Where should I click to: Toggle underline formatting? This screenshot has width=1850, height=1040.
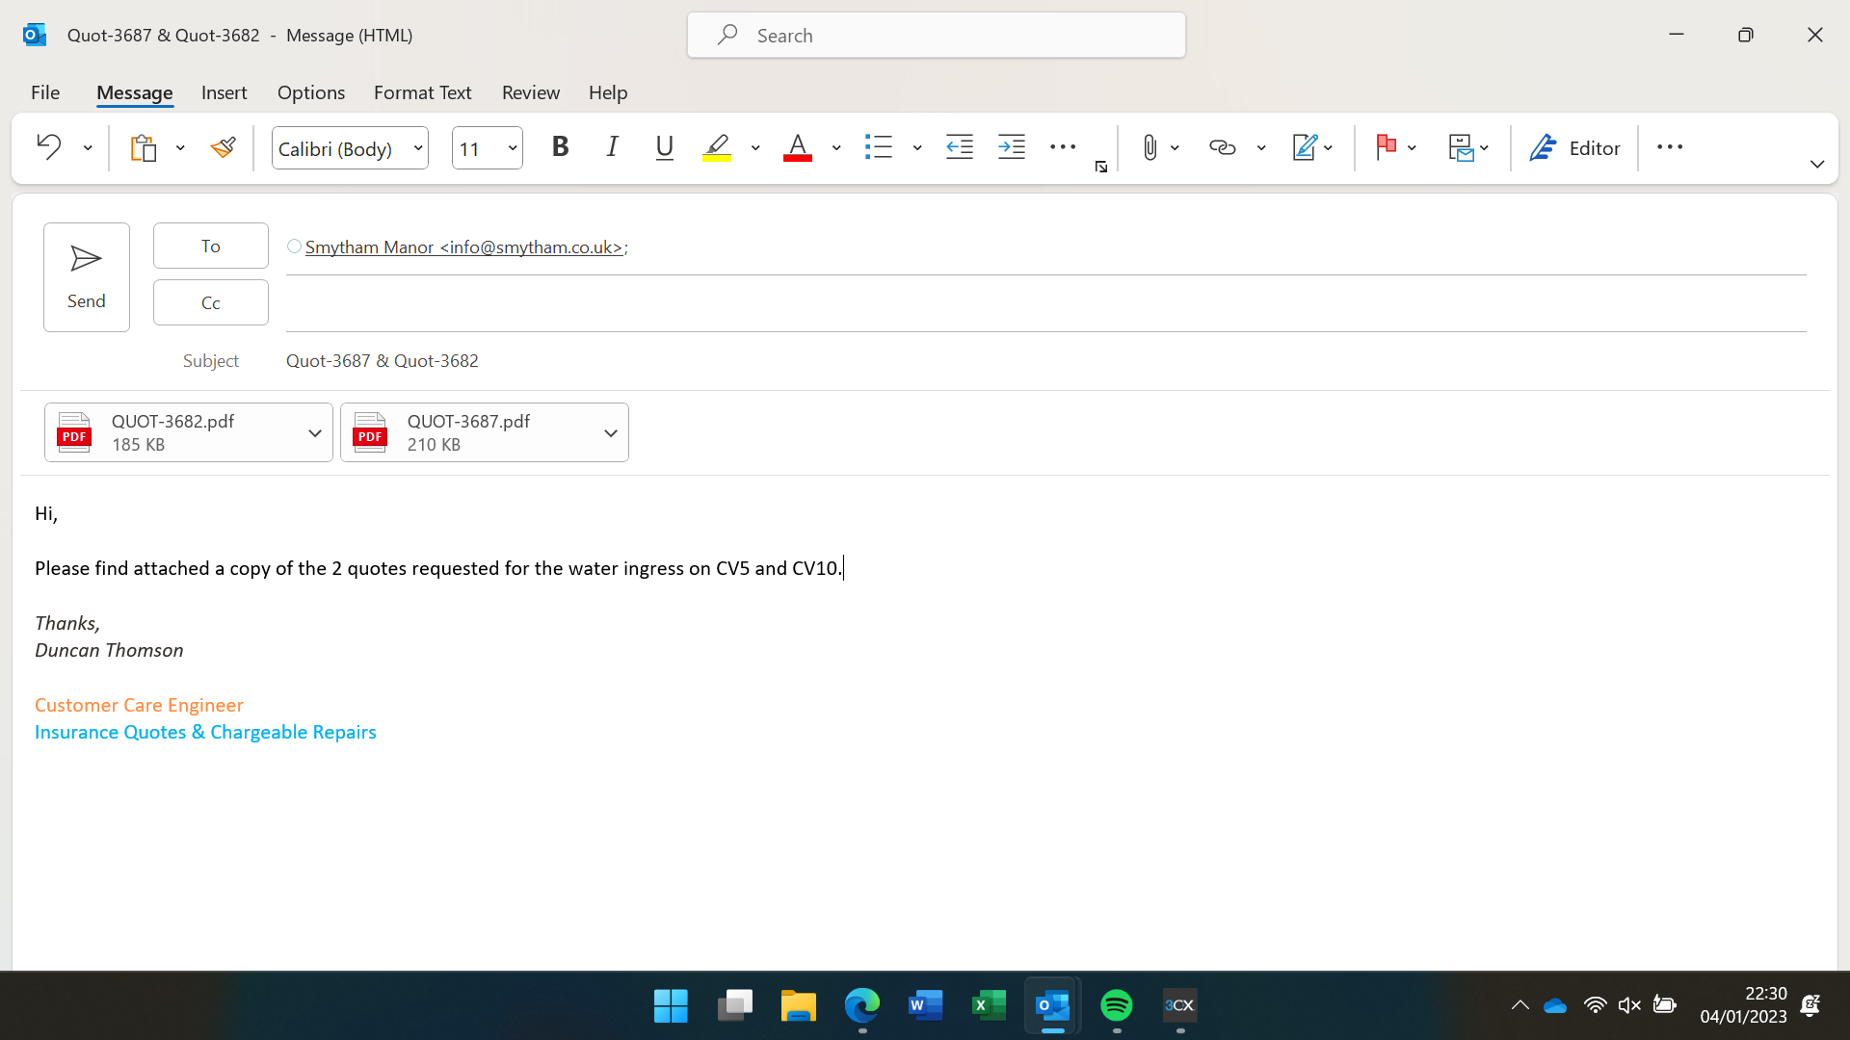pyautogui.click(x=664, y=147)
